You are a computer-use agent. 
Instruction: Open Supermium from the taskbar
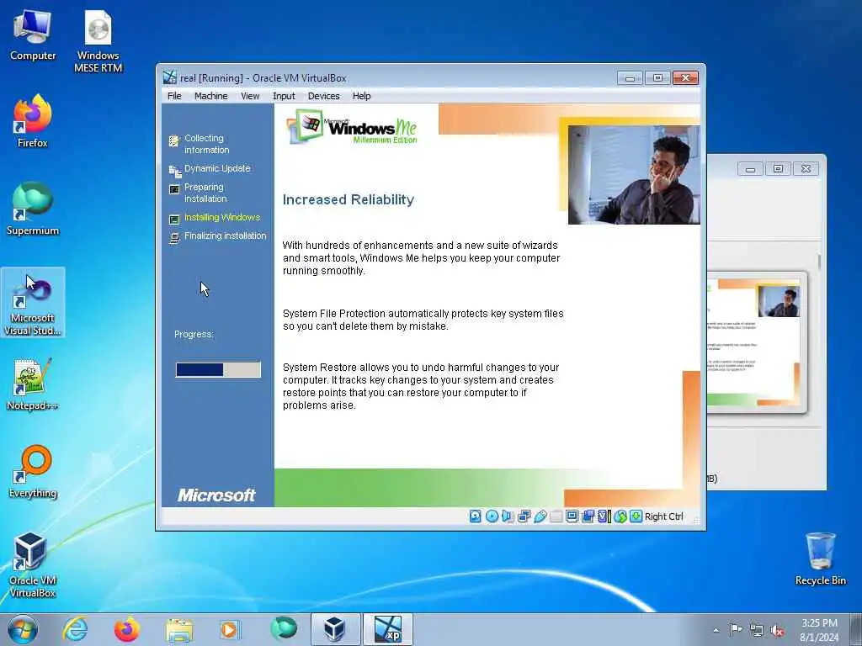point(283,629)
